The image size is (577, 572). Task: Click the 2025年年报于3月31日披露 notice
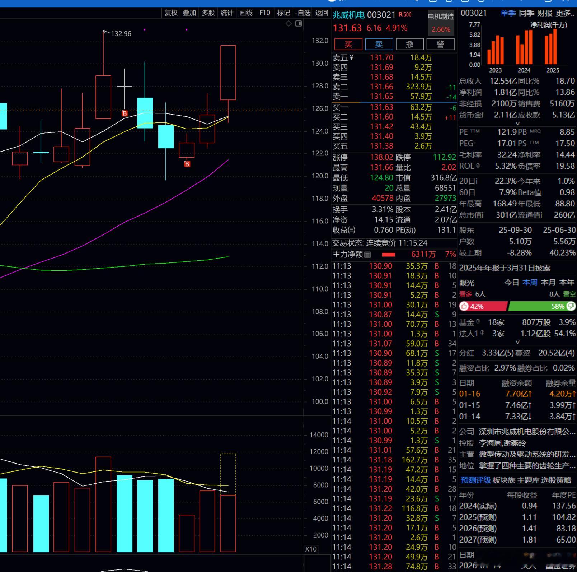505,268
